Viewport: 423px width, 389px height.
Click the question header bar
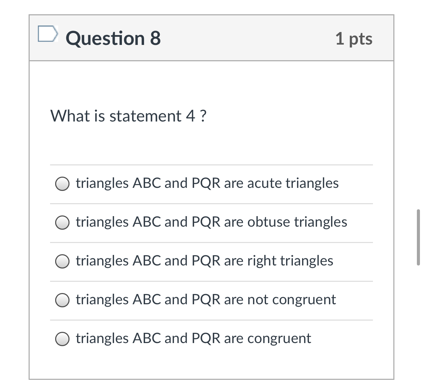pos(211,38)
